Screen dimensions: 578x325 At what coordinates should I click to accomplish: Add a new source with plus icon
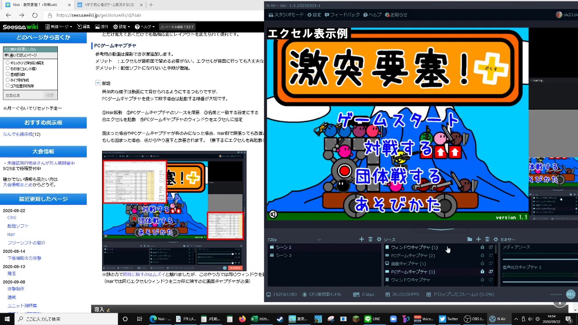[478, 239]
